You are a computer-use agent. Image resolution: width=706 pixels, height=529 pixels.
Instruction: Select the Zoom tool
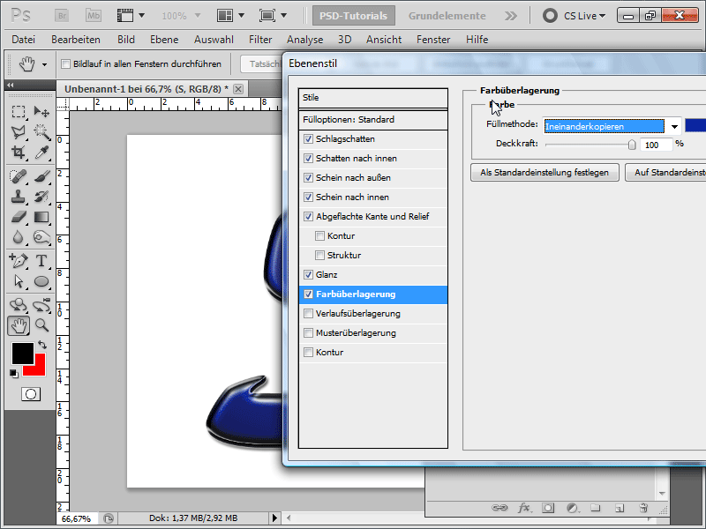point(41,325)
